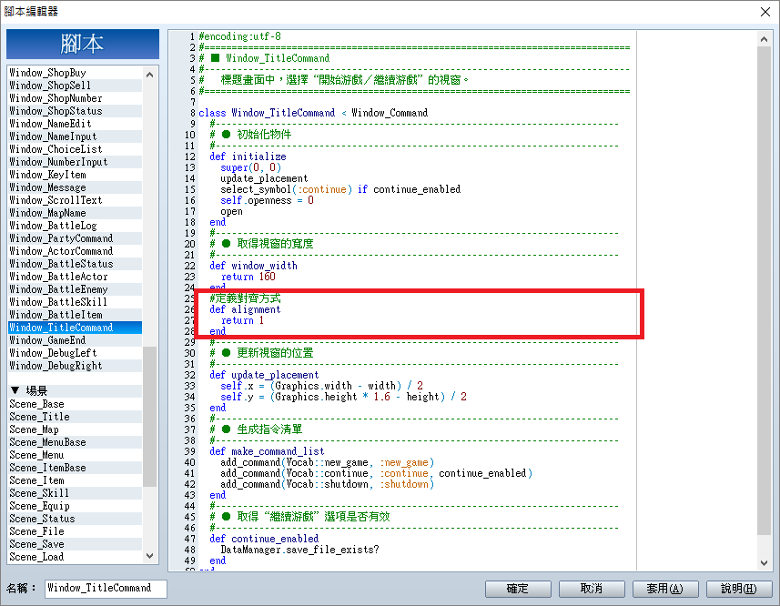The image size is (780, 606).
Task: Select Window_ShopNumber script
Action: pos(76,98)
